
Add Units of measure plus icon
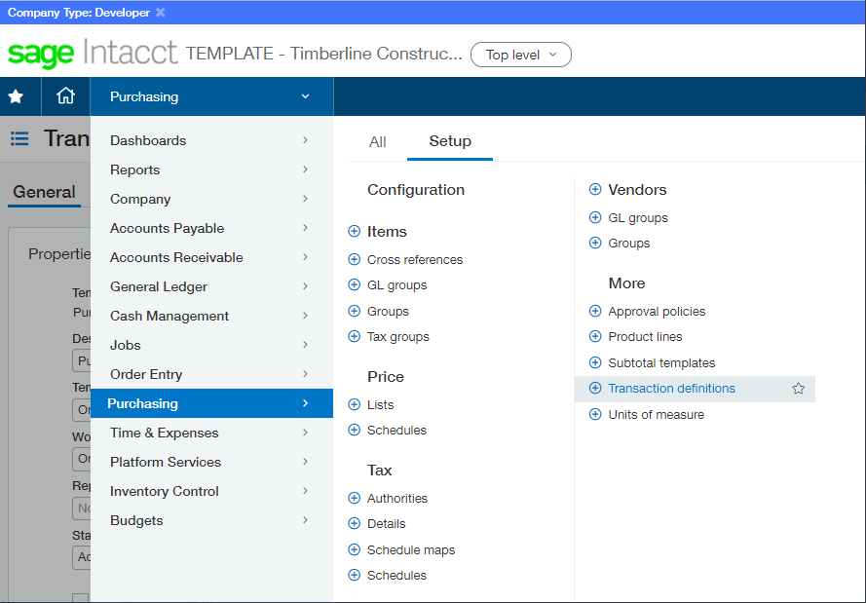pos(595,414)
